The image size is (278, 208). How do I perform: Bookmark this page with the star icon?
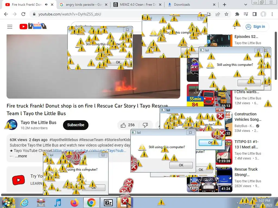[226, 14]
